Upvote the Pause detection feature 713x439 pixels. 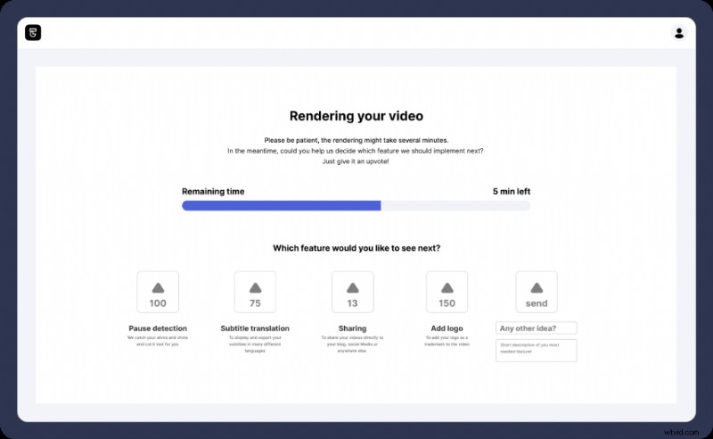coord(158,292)
